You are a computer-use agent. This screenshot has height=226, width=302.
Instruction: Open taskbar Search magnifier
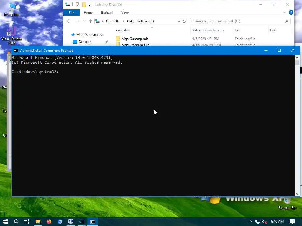click(16, 222)
